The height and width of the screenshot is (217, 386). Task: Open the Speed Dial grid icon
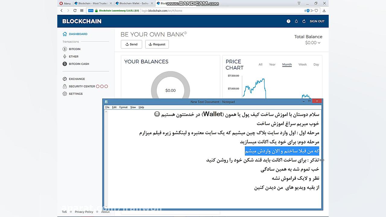82,11
